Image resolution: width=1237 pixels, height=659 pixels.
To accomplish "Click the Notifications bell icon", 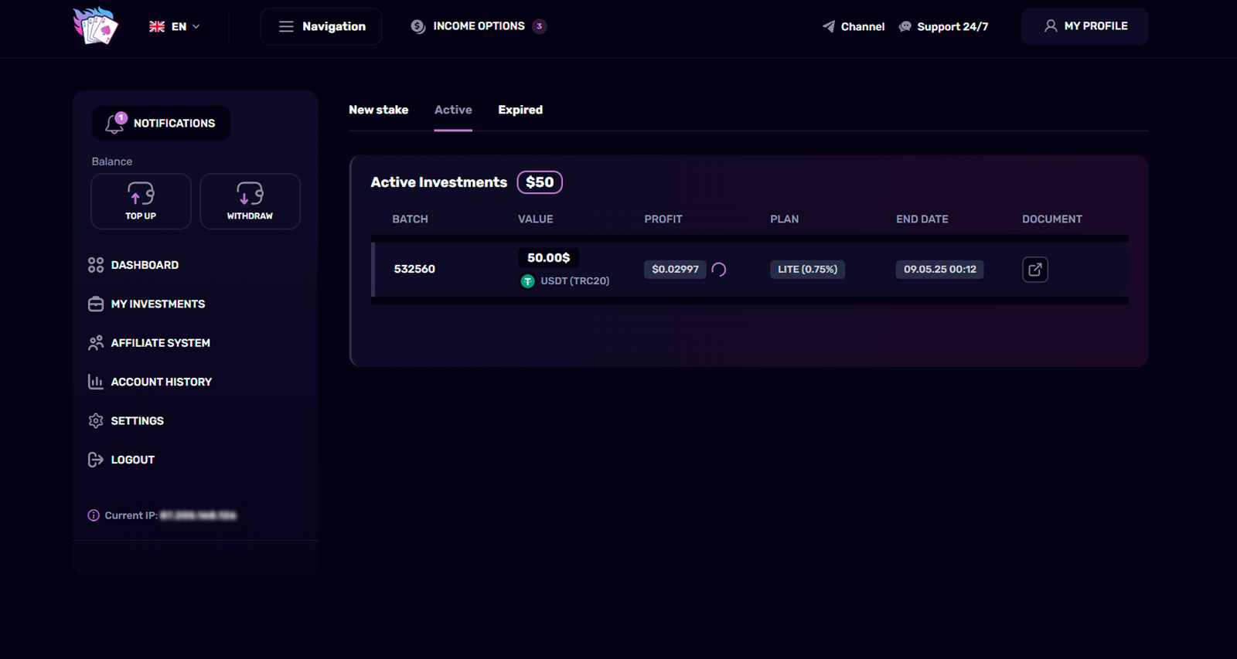I will point(115,123).
